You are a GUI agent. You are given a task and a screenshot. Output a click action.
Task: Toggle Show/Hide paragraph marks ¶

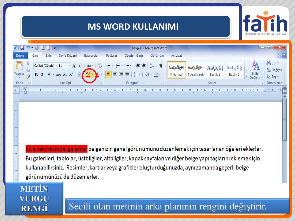tap(161, 66)
